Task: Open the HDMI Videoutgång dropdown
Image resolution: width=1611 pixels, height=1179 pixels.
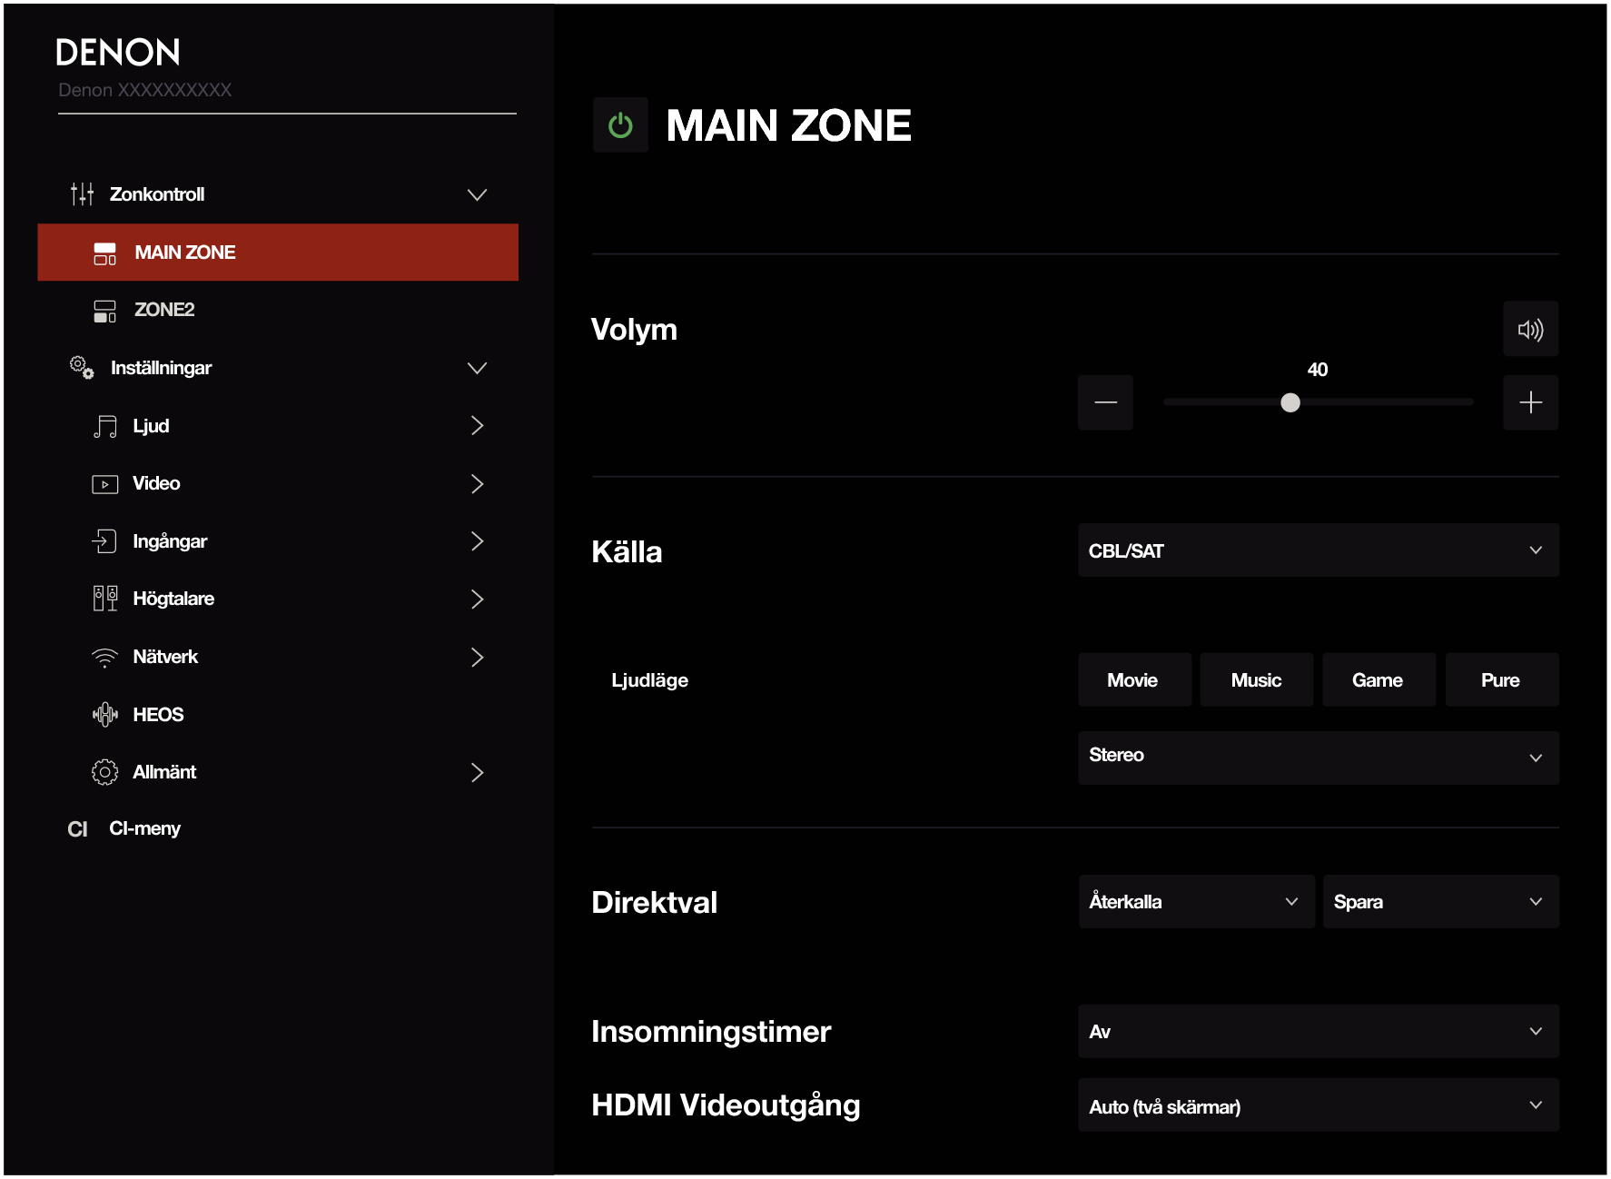Action: point(1318,1105)
